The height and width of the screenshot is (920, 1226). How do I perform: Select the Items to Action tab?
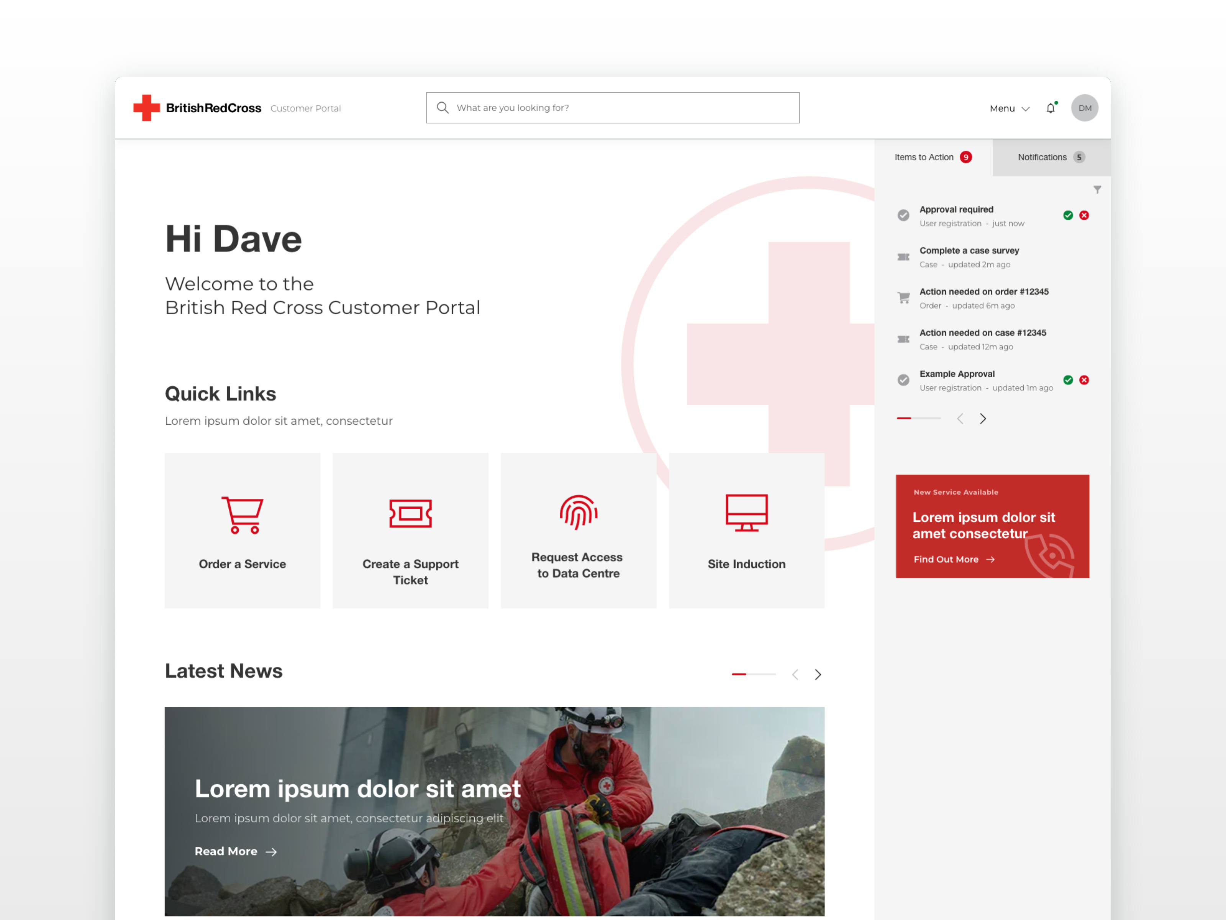(x=932, y=158)
